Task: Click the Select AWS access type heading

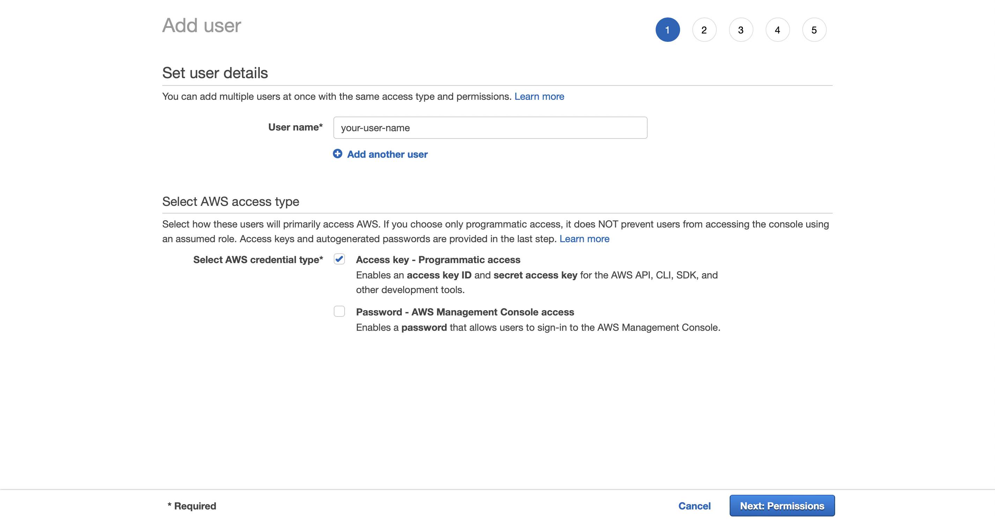Action: pos(231,202)
